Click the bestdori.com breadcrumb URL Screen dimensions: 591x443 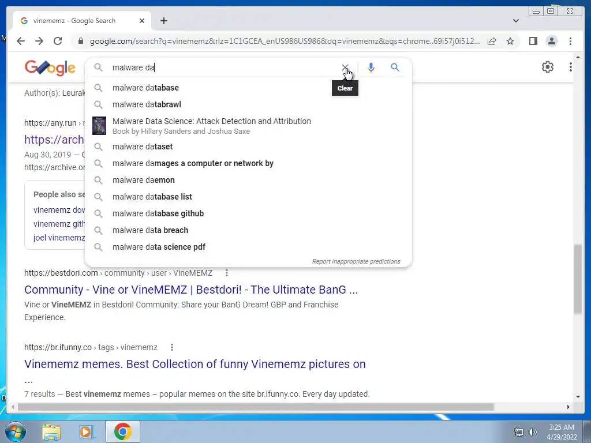[118, 273]
